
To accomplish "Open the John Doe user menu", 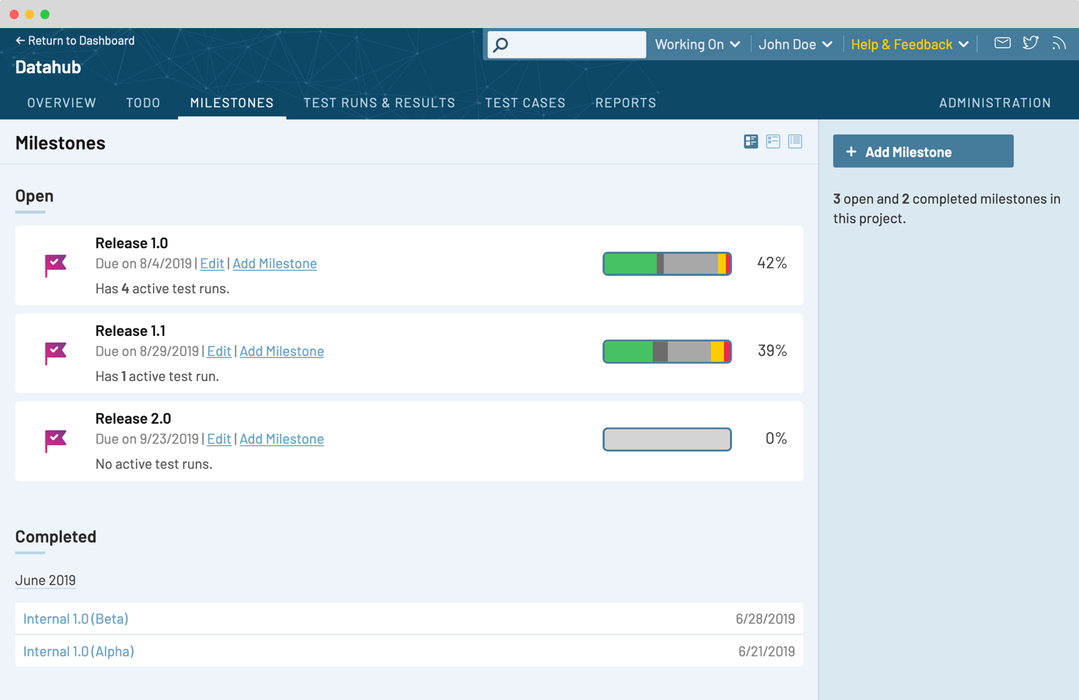I will [x=795, y=44].
